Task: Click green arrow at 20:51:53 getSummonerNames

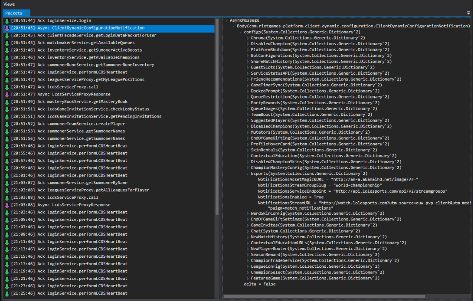Action: [7, 132]
